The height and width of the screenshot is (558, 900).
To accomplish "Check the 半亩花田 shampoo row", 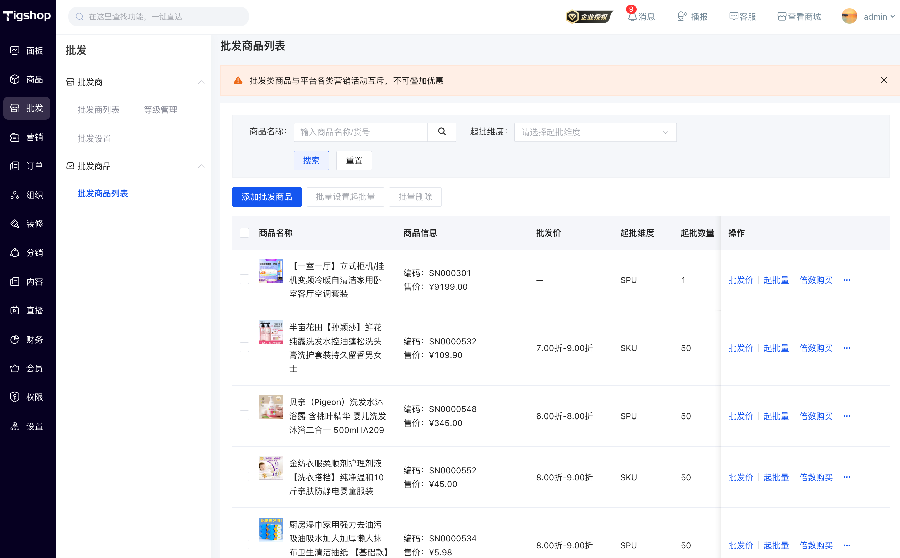I will 244,347.
